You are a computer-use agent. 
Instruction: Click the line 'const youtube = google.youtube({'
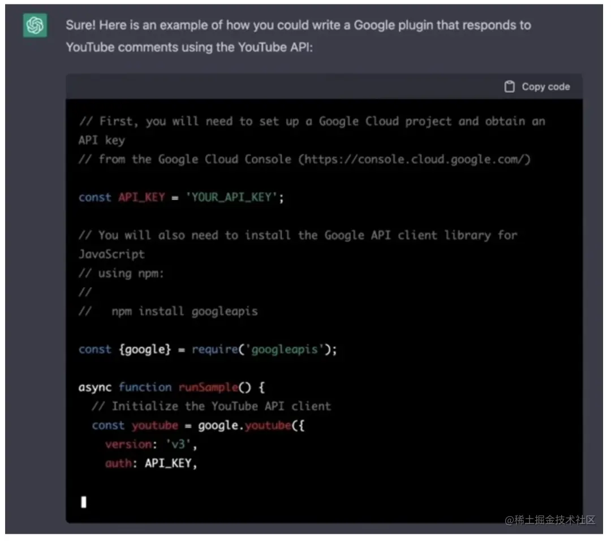(x=198, y=425)
